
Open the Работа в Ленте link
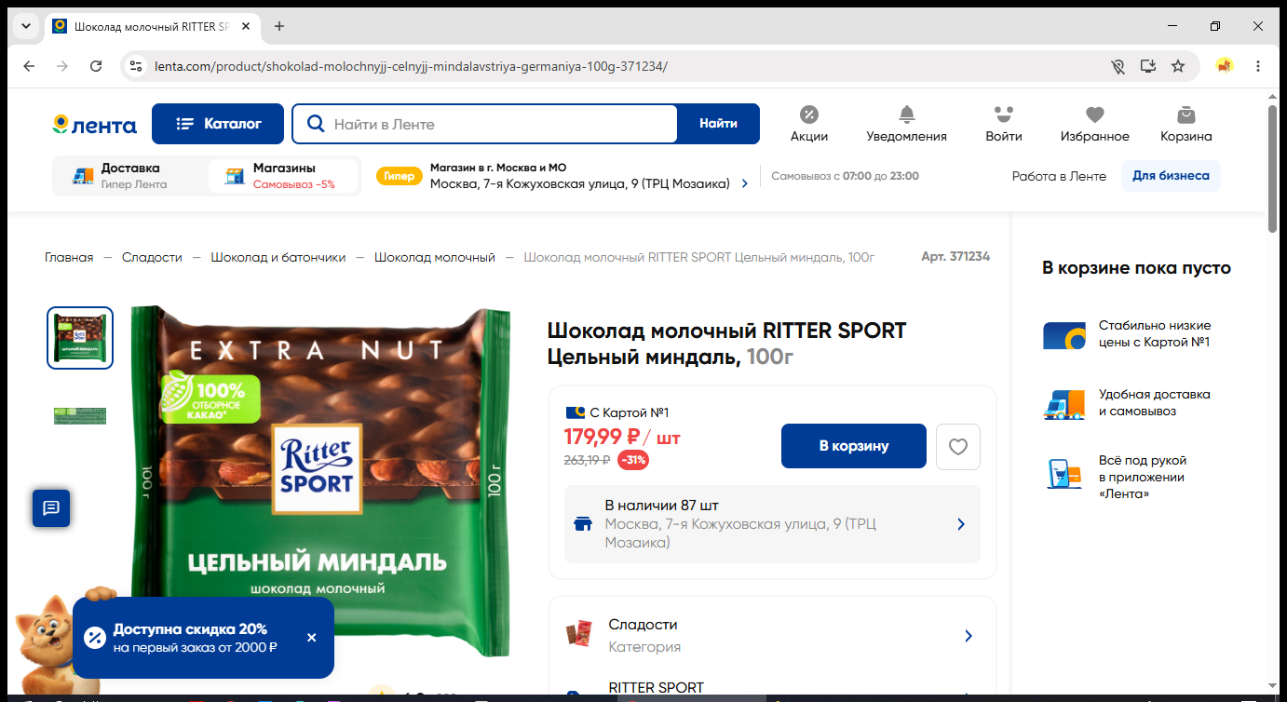(1059, 176)
